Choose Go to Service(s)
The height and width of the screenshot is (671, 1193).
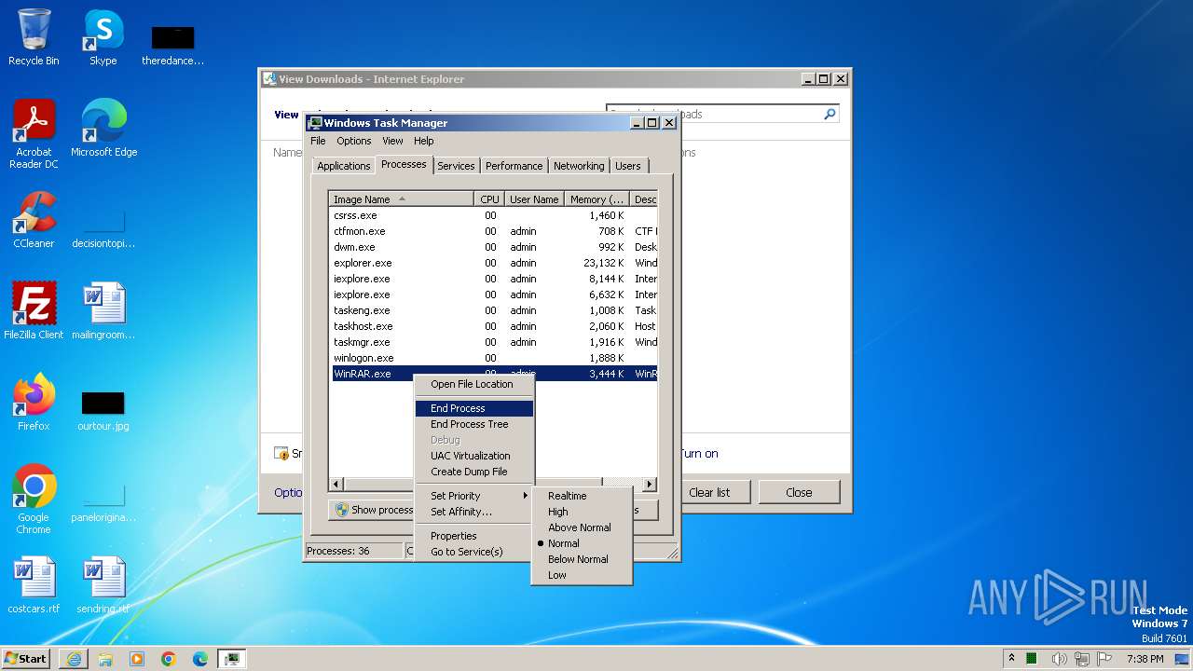[474, 552]
